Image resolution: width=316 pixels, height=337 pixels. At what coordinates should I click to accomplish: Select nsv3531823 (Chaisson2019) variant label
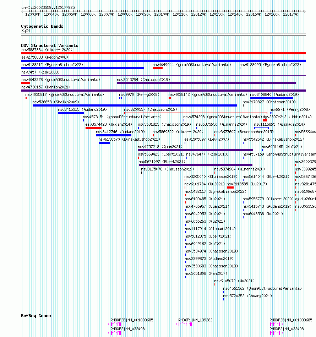pyautogui.click(x=164, y=124)
